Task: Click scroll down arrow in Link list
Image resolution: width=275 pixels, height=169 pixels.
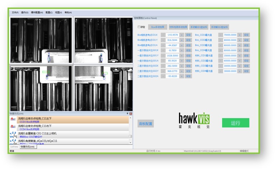Action: click(x=130, y=143)
